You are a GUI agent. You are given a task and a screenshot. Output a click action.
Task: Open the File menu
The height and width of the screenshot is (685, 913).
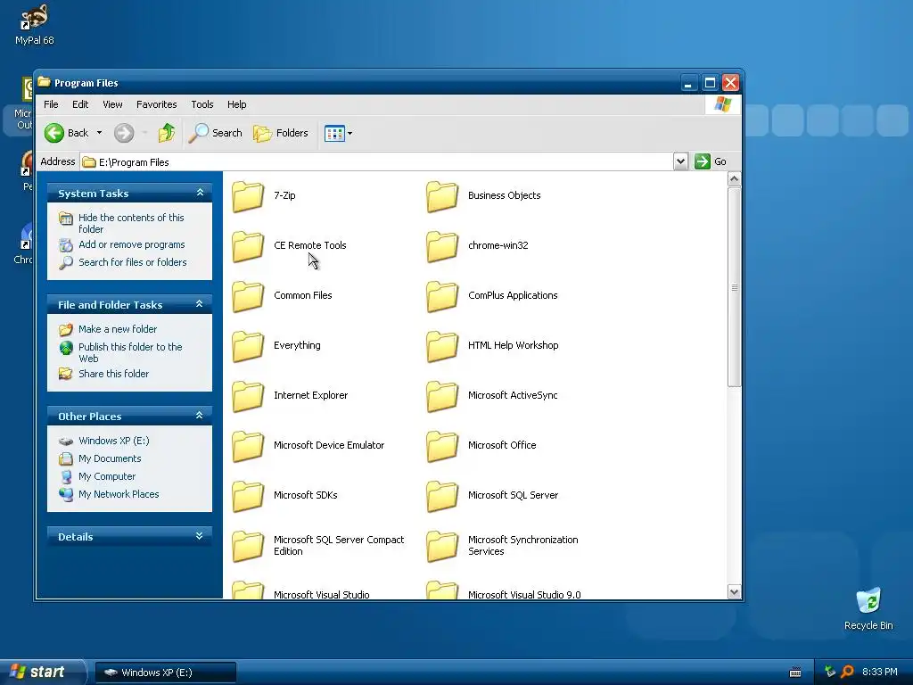tap(51, 104)
